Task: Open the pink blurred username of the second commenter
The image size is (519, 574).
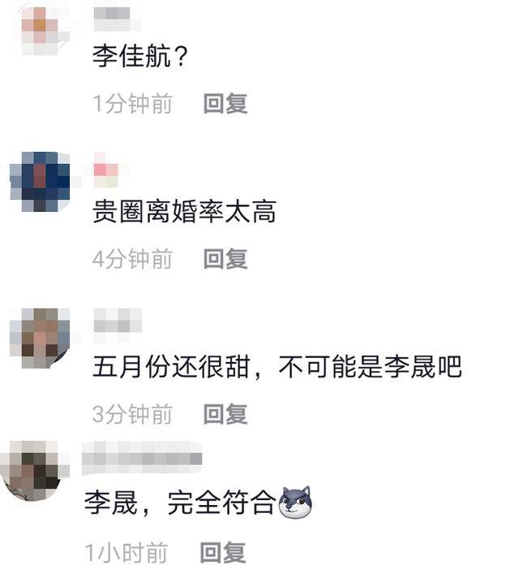Action: [x=106, y=170]
